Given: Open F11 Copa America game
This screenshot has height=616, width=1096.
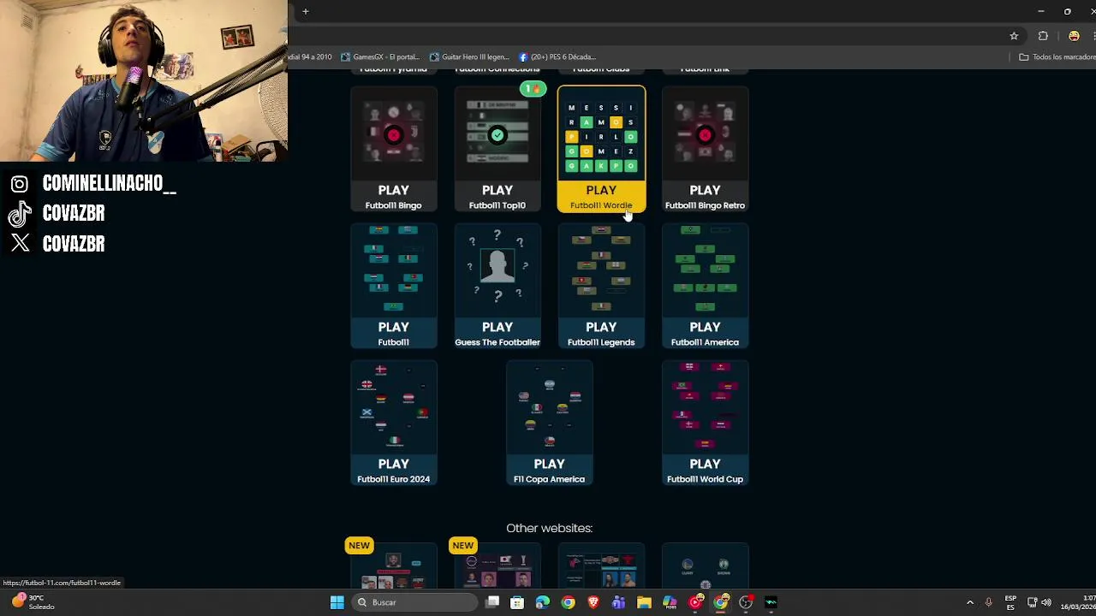Looking at the screenshot, I should (549, 423).
